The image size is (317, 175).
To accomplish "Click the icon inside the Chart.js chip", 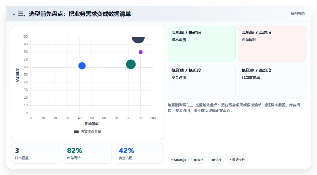I will click(172, 160).
